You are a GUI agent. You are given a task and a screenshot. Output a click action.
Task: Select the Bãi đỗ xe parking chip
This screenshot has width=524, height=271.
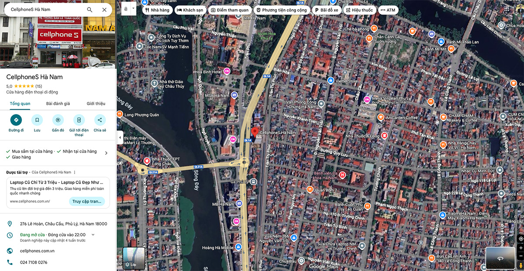(x=327, y=10)
